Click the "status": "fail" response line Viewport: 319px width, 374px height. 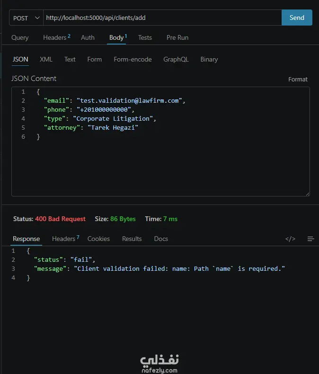64,260
